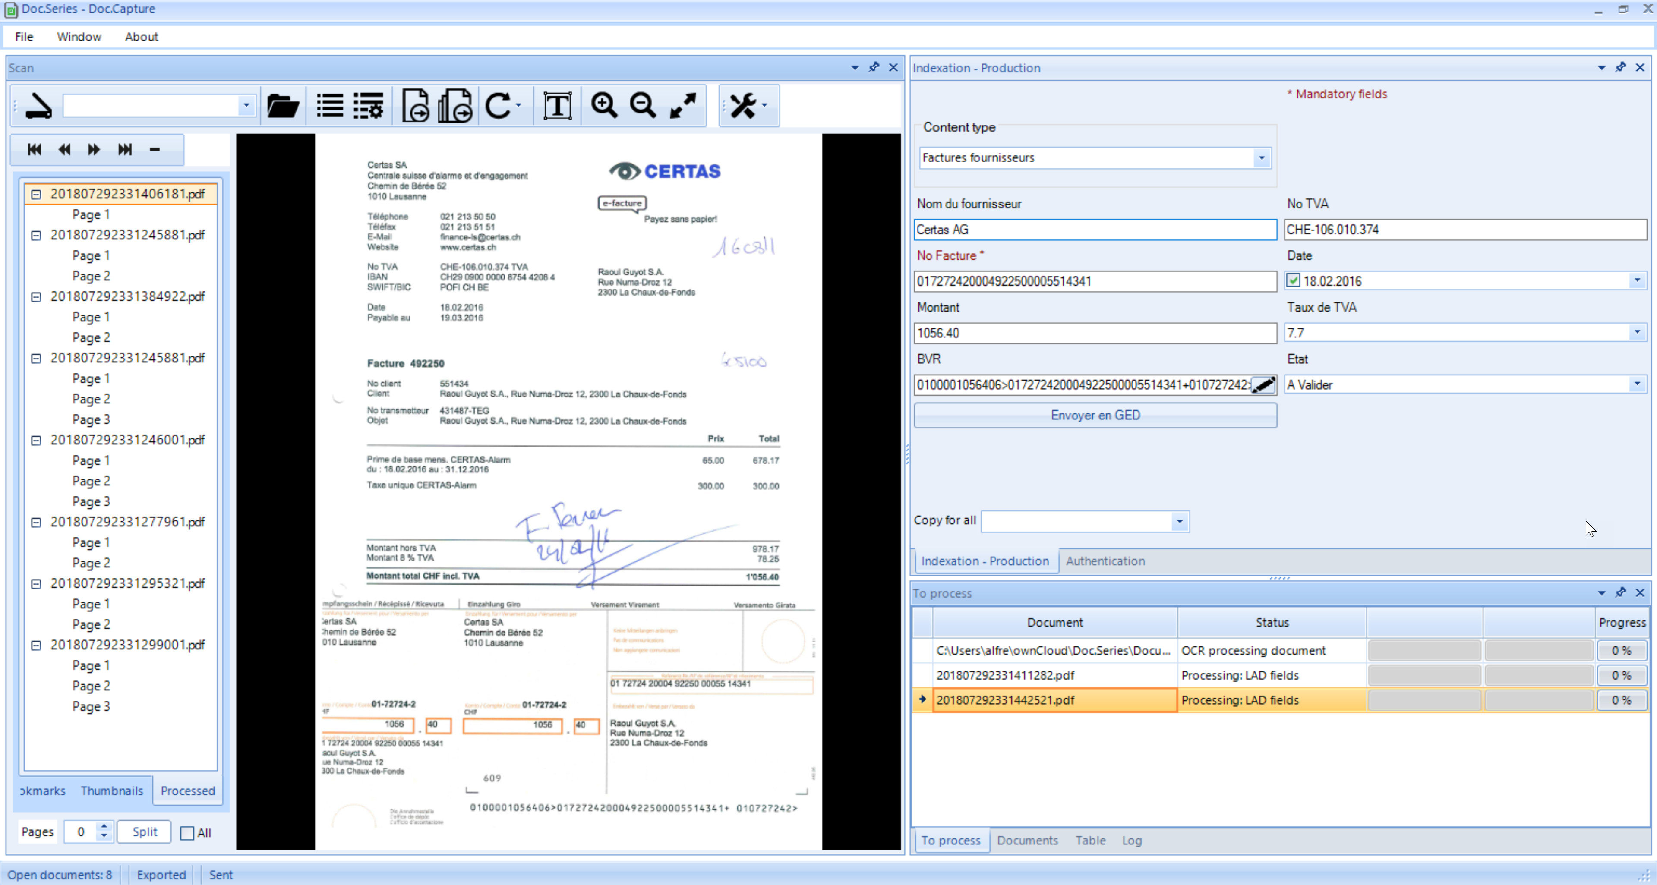This screenshot has height=885, width=1657.
Task: Open the About menu
Action: (x=142, y=37)
